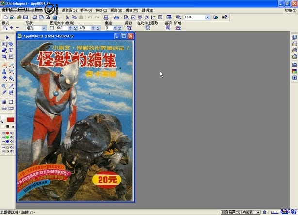Switch selection mode to subtract (−)

pyautogui.click(x=17, y=28)
